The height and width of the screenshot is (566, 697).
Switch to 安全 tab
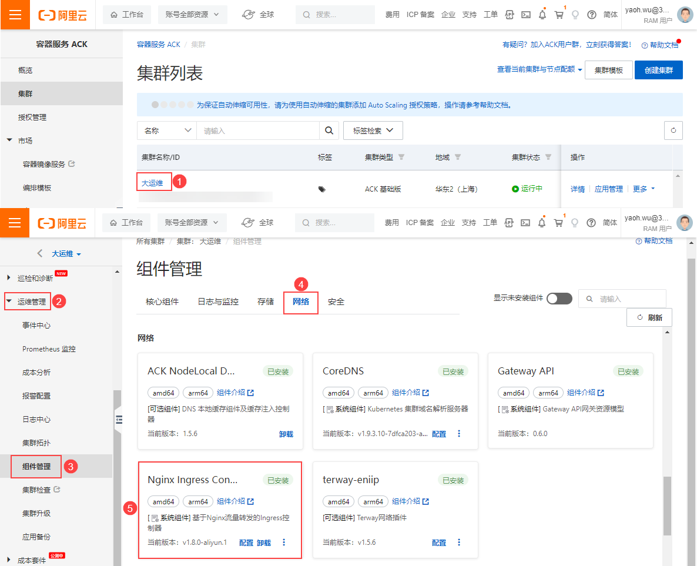336,302
